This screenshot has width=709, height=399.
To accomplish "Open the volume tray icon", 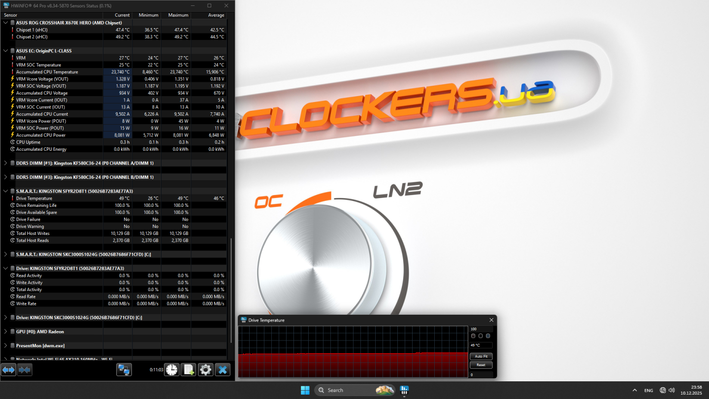I will click(672, 390).
